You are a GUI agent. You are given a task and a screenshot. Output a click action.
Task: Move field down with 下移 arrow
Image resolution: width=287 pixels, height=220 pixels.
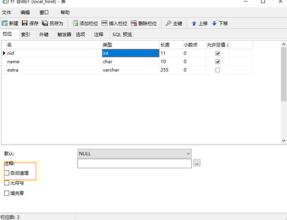coord(214,23)
